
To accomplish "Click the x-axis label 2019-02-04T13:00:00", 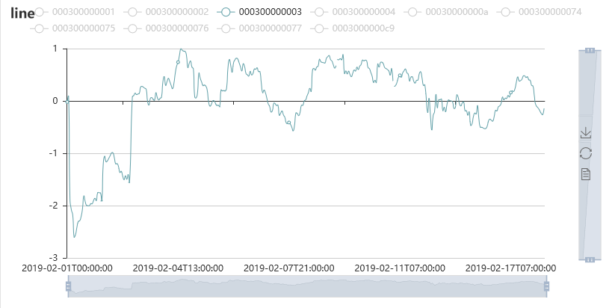I will click(x=178, y=268).
